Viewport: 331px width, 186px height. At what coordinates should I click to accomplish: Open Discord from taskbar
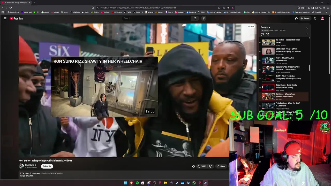click(x=149, y=183)
